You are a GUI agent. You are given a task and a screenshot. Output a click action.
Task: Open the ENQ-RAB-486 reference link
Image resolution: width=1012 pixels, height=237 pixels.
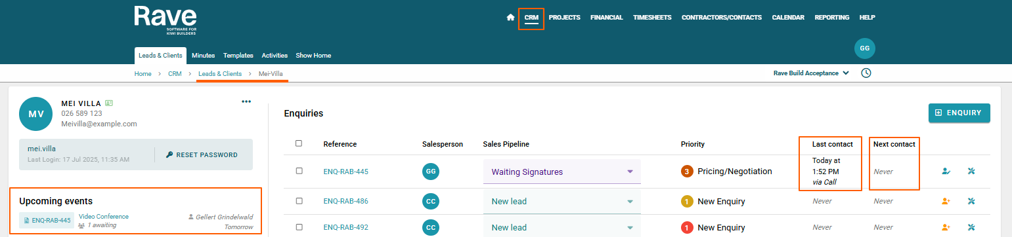[x=345, y=201]
